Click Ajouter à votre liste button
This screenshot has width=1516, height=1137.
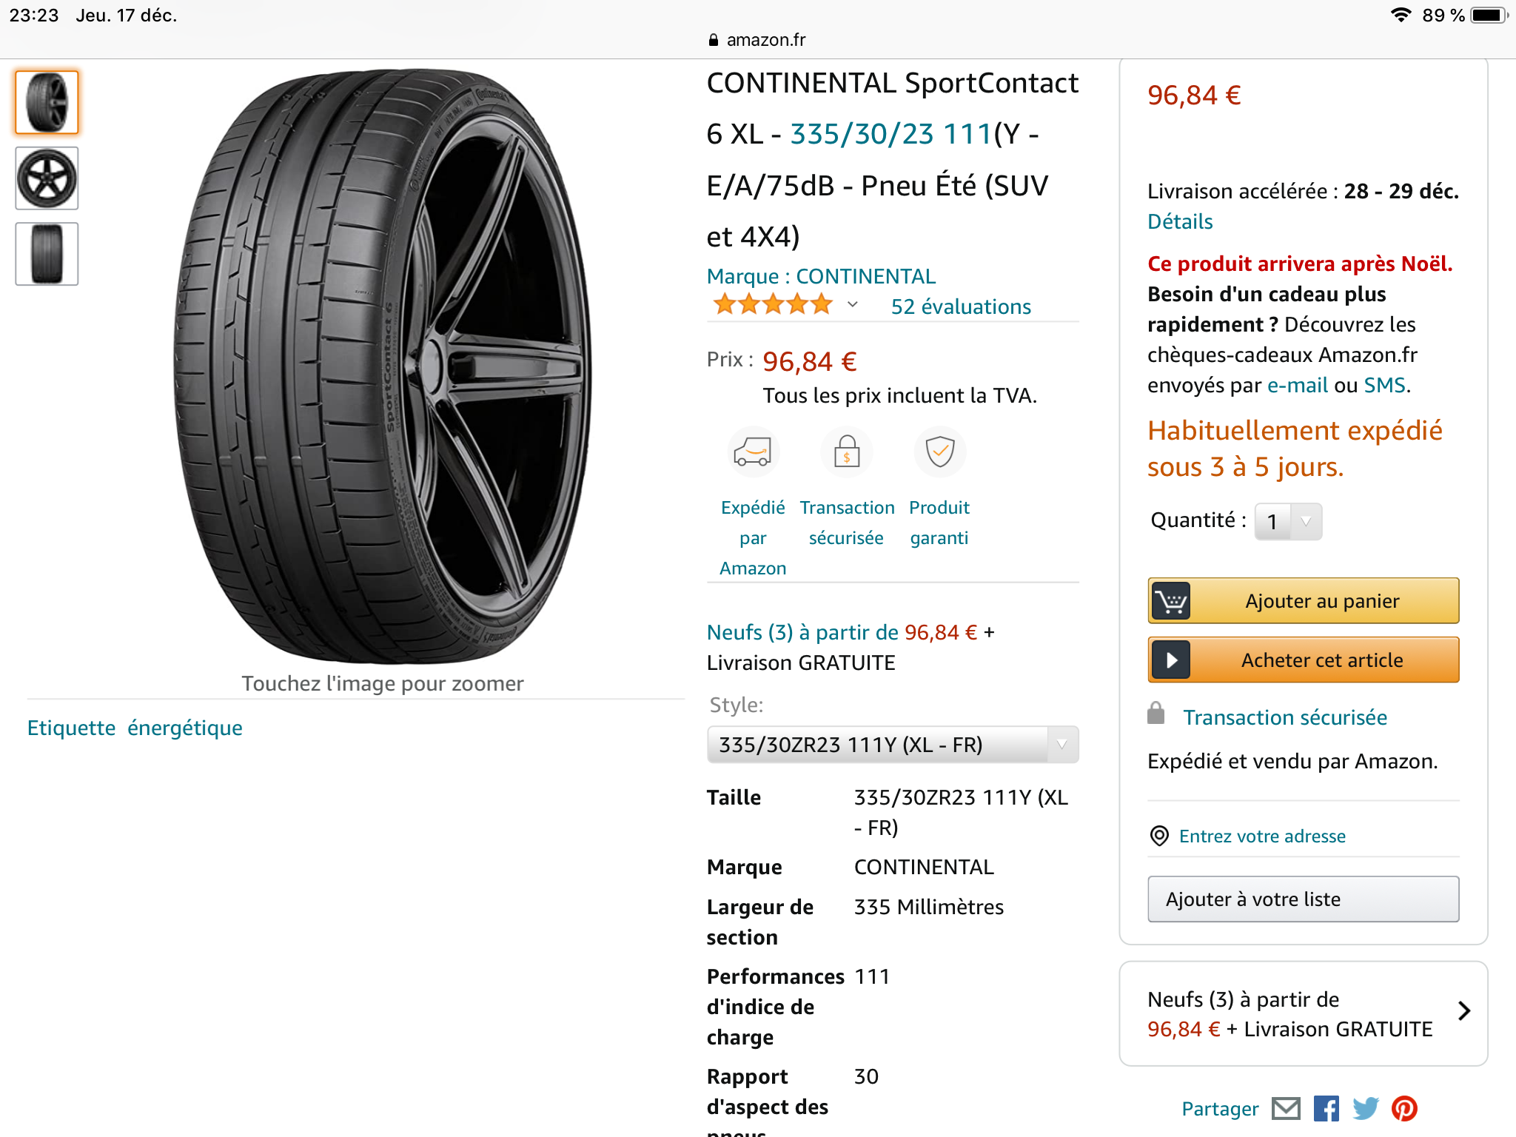tap(1303, 899)
